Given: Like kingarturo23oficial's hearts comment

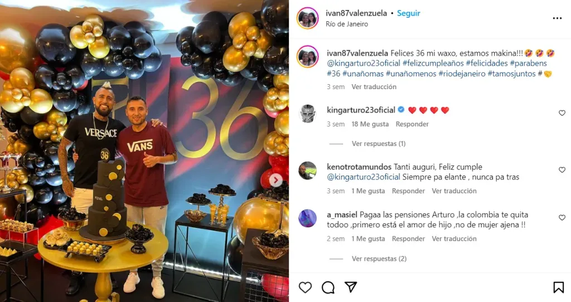Looking at the screenshot, I should [562, 113].
